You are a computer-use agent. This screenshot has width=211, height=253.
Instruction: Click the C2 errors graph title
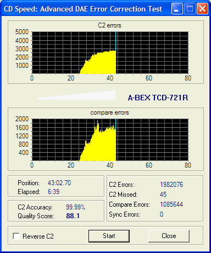click(x=109, y=25)
